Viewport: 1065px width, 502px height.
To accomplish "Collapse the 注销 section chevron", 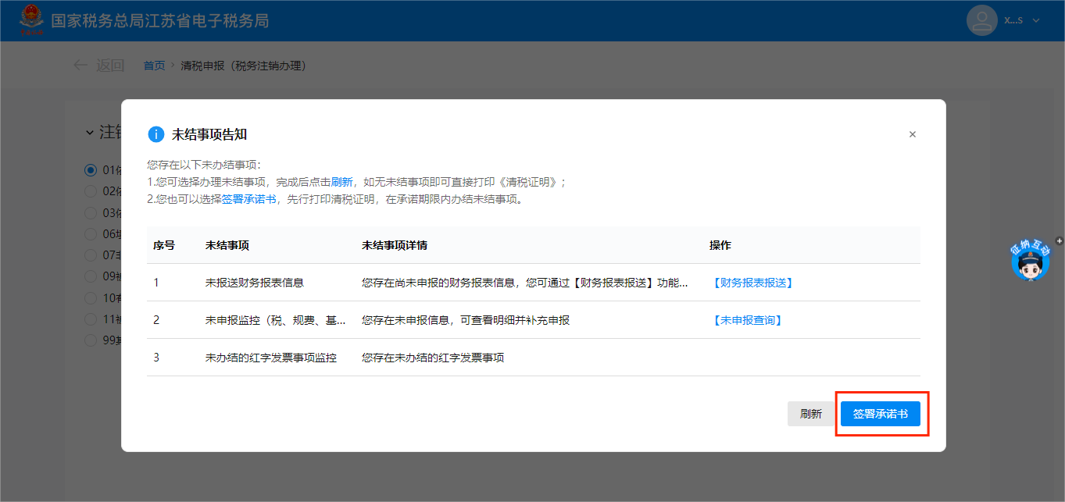I will pyautogui.click(x=89, y=133).
